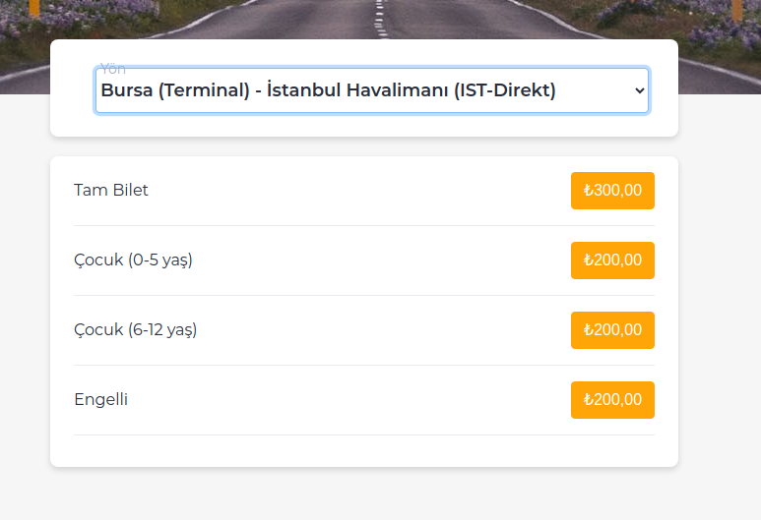This screenshot has width=761, height=520.
Task: Select the Engelli ticket label
Action: pos(101,400)
